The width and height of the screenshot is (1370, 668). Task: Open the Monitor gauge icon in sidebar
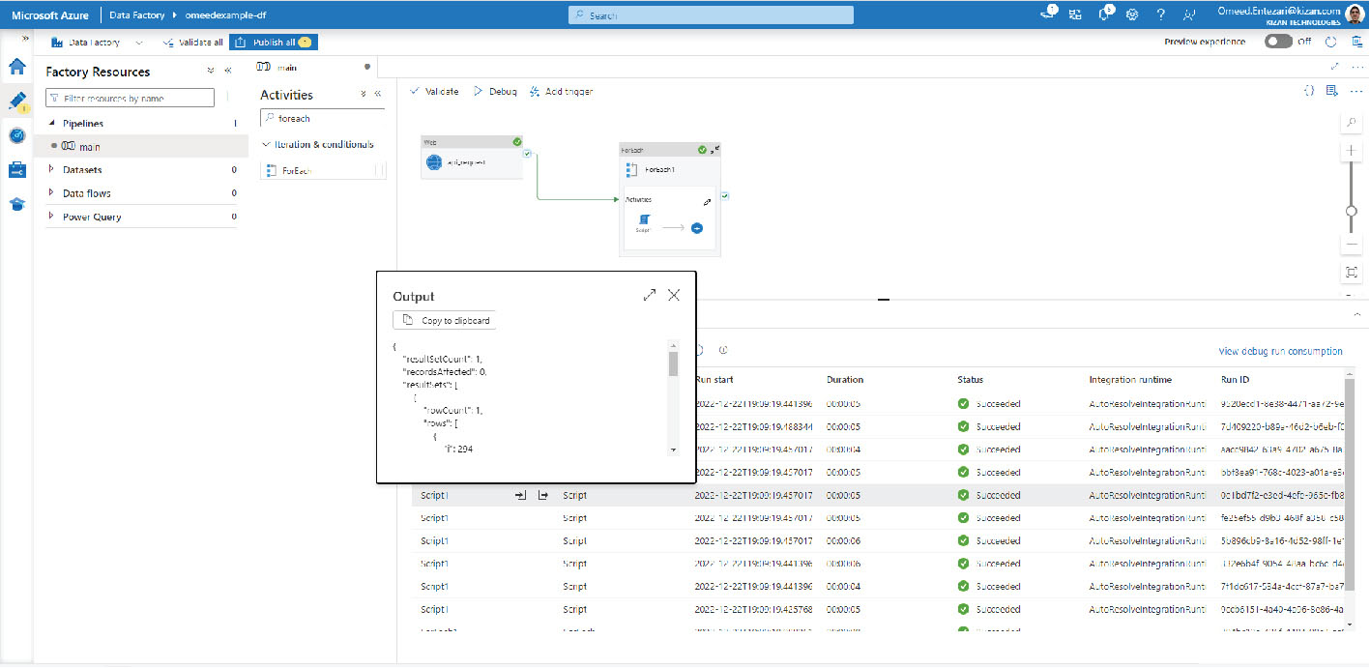(16, 135)
